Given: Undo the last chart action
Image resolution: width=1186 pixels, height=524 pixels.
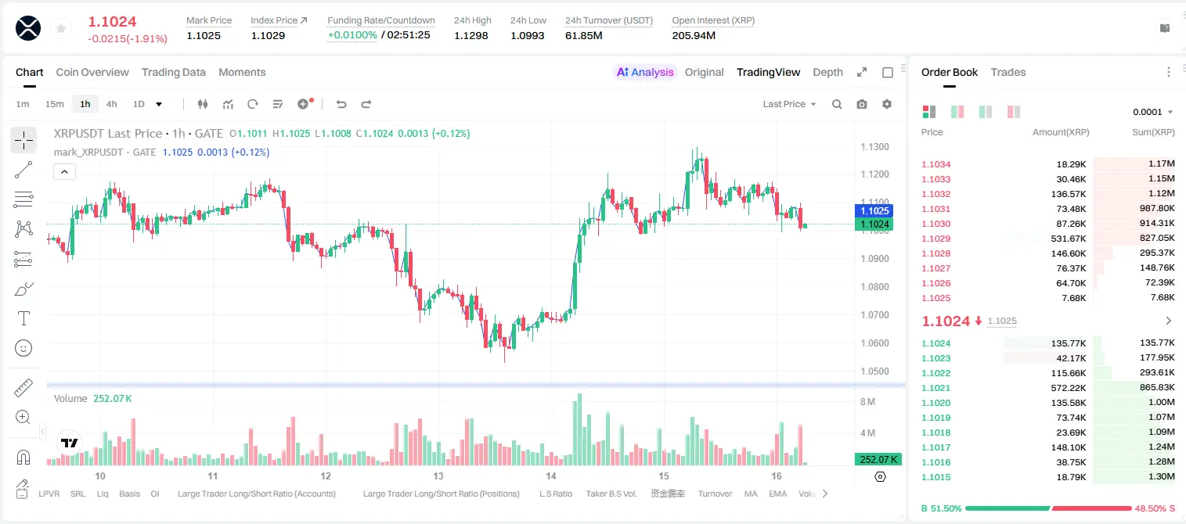Looking at the screenshot, I should pos(341,104).
